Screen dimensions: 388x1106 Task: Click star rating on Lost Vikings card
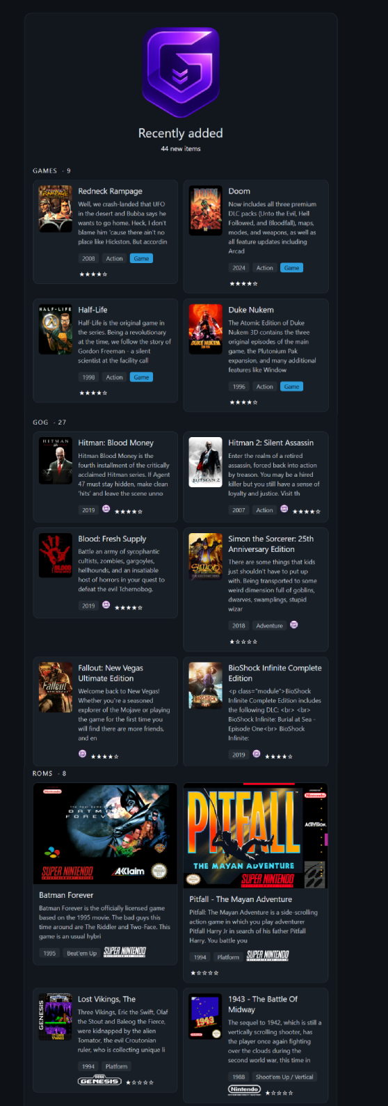click(140, 1082)
